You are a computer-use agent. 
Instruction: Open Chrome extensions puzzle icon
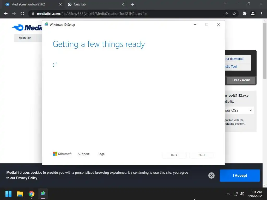coord(245,14)
